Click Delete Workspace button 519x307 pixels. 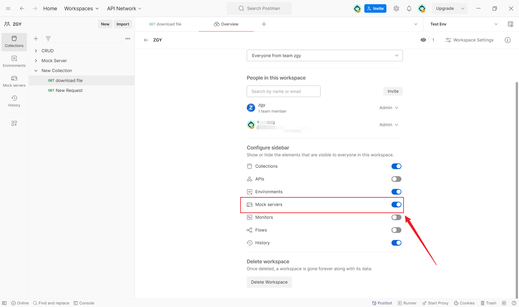tap(269, 282)
